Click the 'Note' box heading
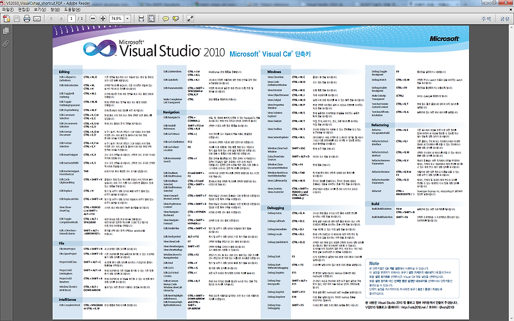 (x=374, y=263)
